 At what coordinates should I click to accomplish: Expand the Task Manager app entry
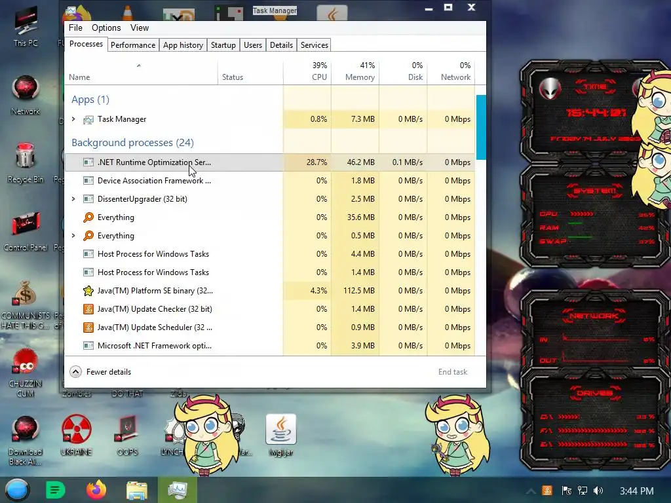click(73, 119)
